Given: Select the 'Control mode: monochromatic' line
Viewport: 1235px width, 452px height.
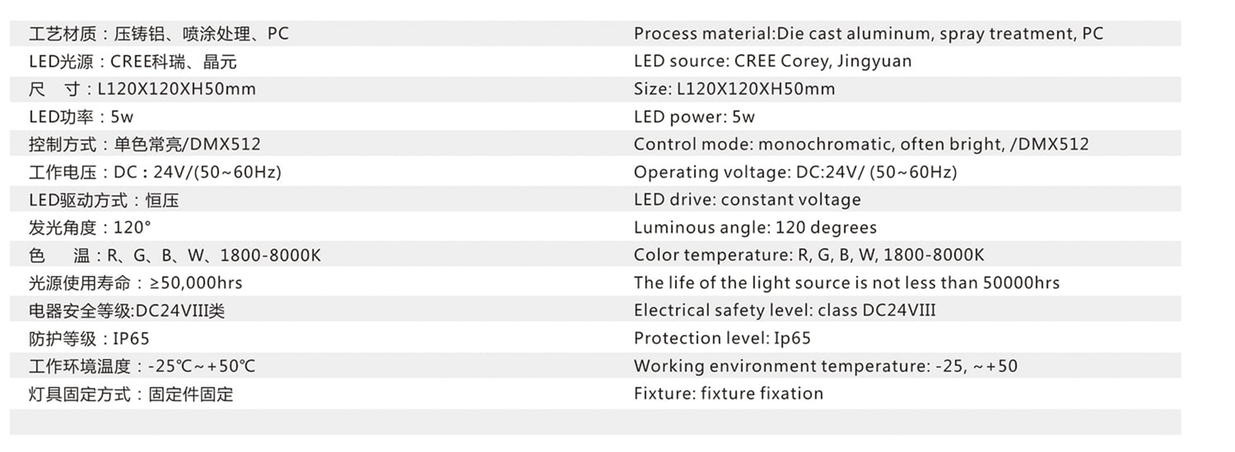Looking at the screenshot, I should point(861,144).
